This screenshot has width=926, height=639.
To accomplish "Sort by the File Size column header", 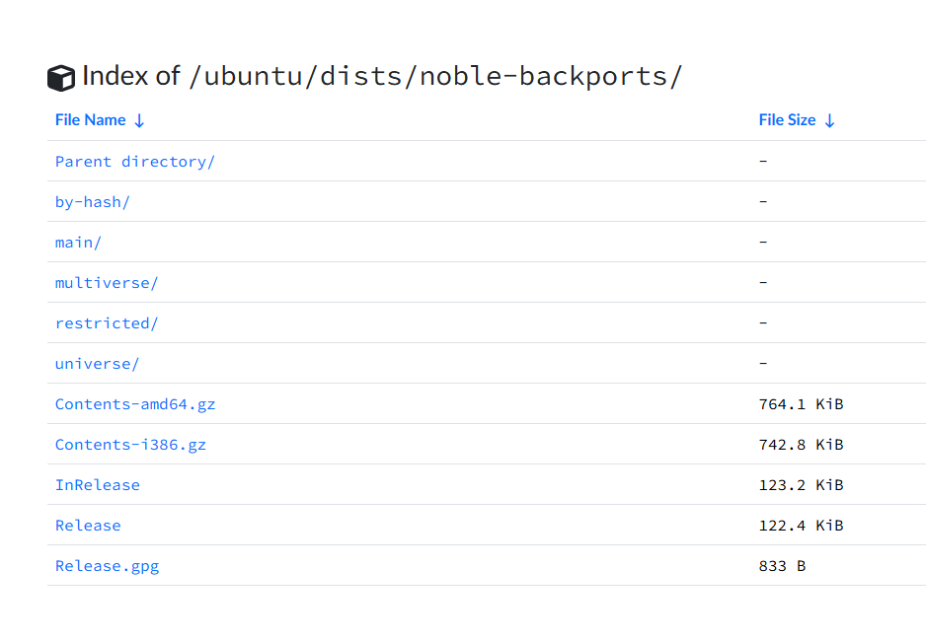I will (787, 119).
